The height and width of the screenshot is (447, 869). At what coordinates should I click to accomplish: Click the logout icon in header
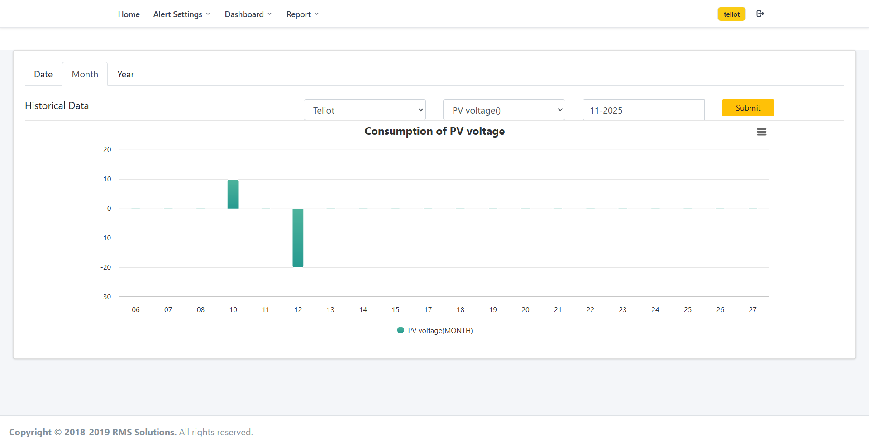[x=760, y=14]
